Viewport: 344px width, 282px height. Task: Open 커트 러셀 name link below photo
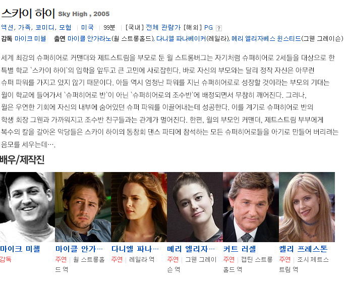(x=240, y=249)
